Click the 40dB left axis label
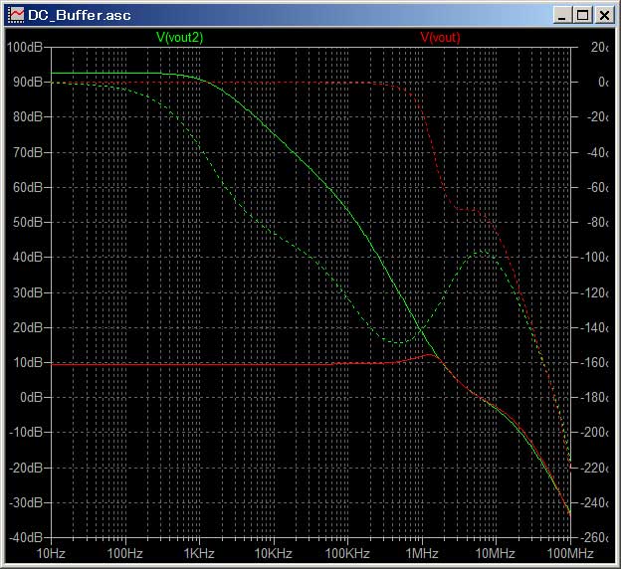Viewport: 621px width, 569px height. (28, 257)
